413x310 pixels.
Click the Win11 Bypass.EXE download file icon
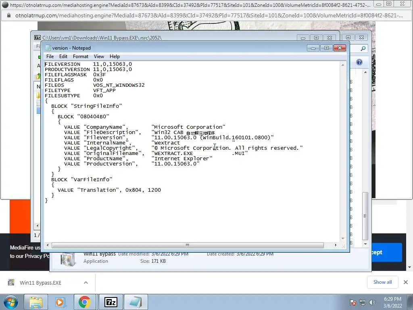[11, 283]
